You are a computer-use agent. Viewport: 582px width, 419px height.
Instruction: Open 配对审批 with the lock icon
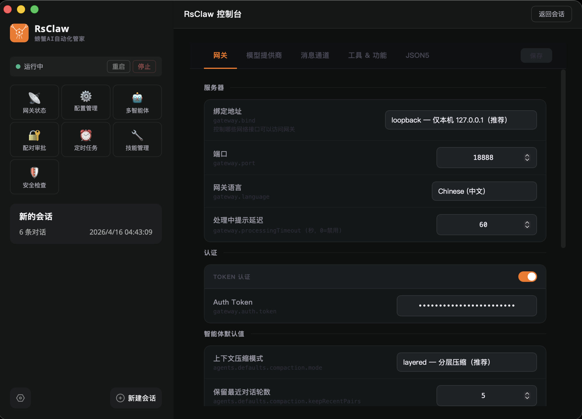click(x=34, y=139)
